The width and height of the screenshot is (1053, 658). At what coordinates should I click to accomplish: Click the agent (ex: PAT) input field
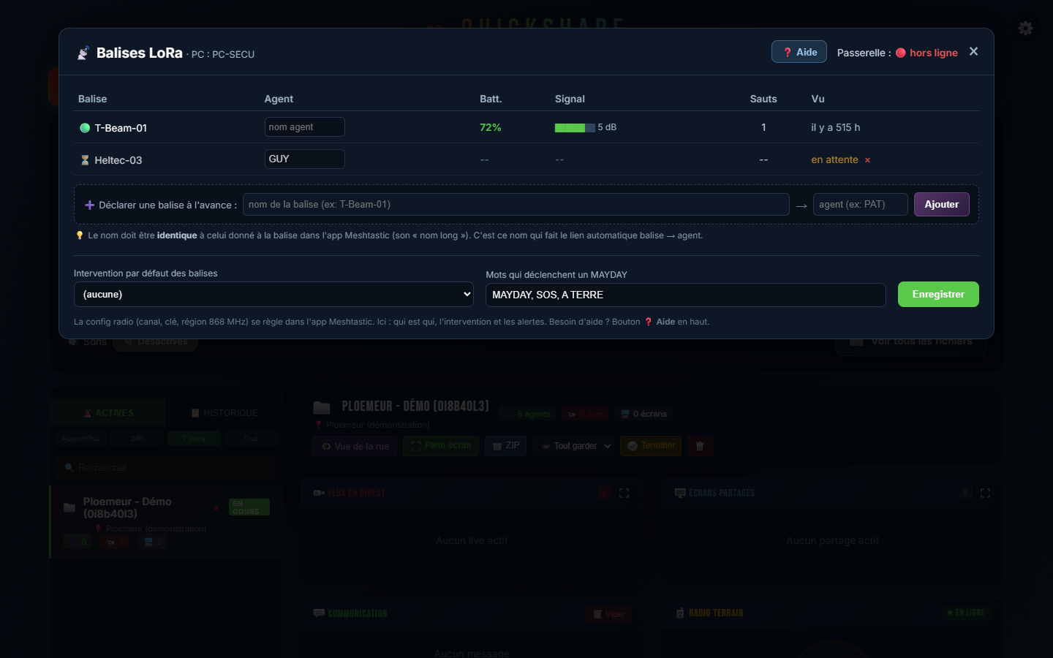[860, 205]
